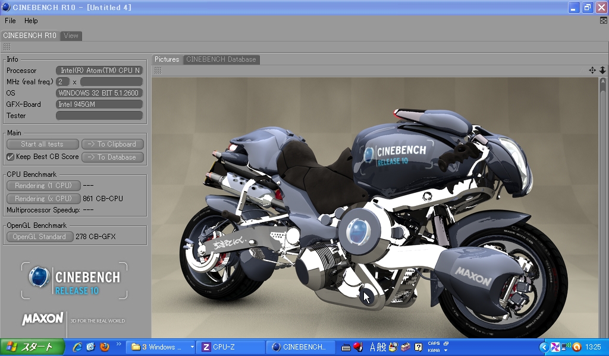Click the Multiprocessor Speedup label
The height and width of the screenshot is (356, 609).
point(43,210)
